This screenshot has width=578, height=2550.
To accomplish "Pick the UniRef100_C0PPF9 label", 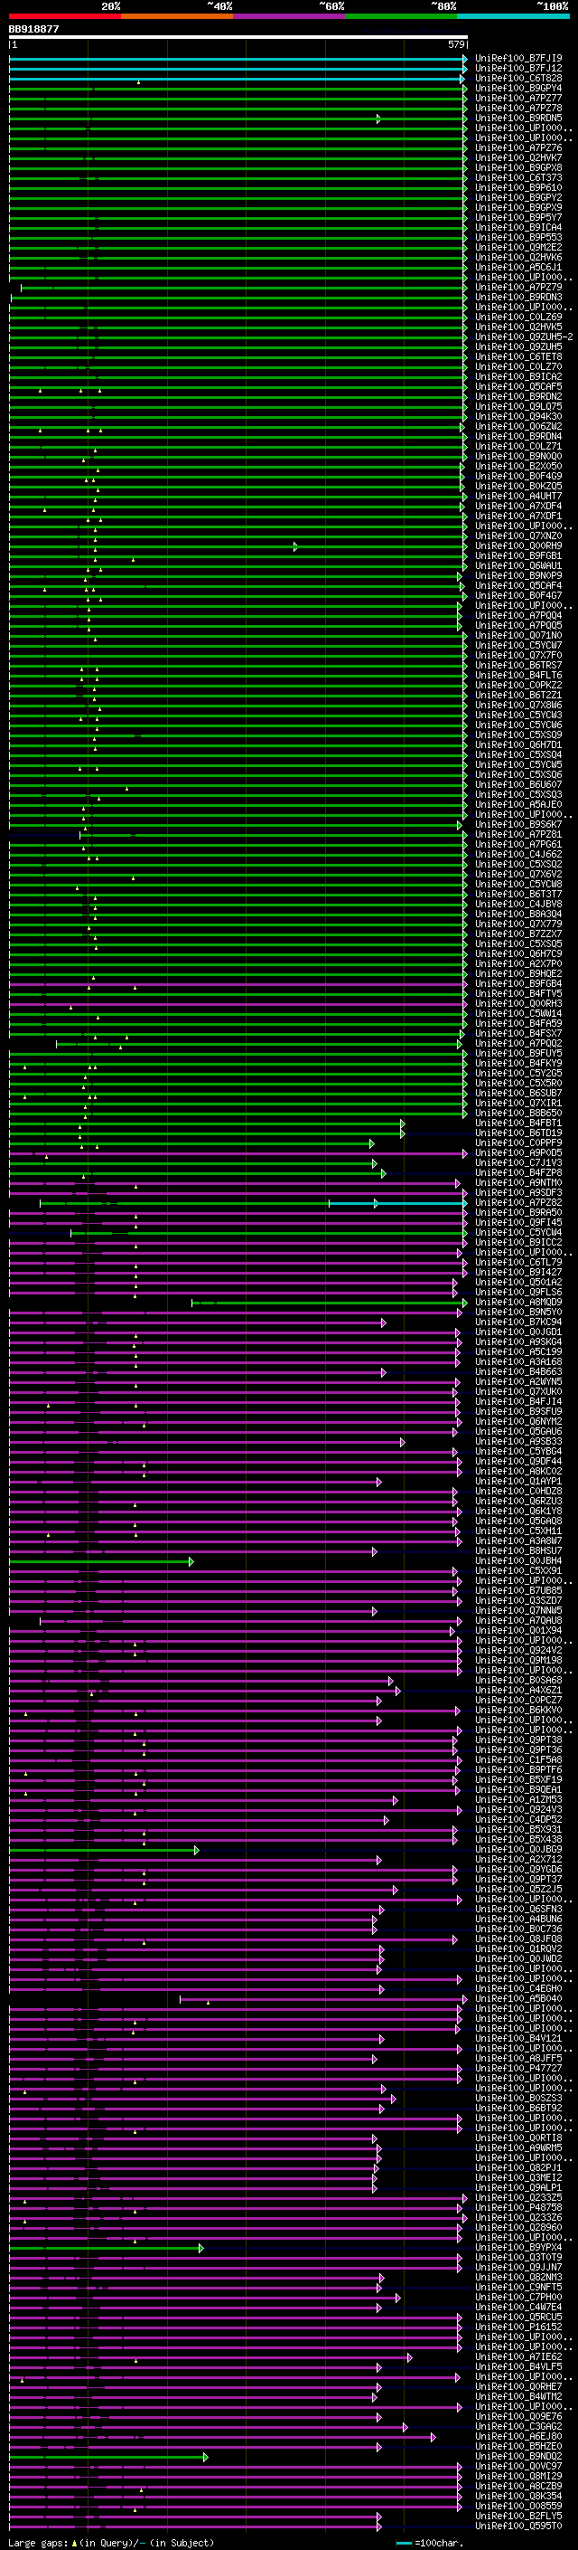I will coord(518,1142).
